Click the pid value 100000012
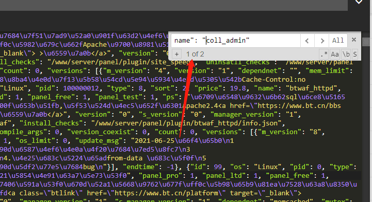The width and height of the screenshot is (372, 202). (x=81, y=88)
